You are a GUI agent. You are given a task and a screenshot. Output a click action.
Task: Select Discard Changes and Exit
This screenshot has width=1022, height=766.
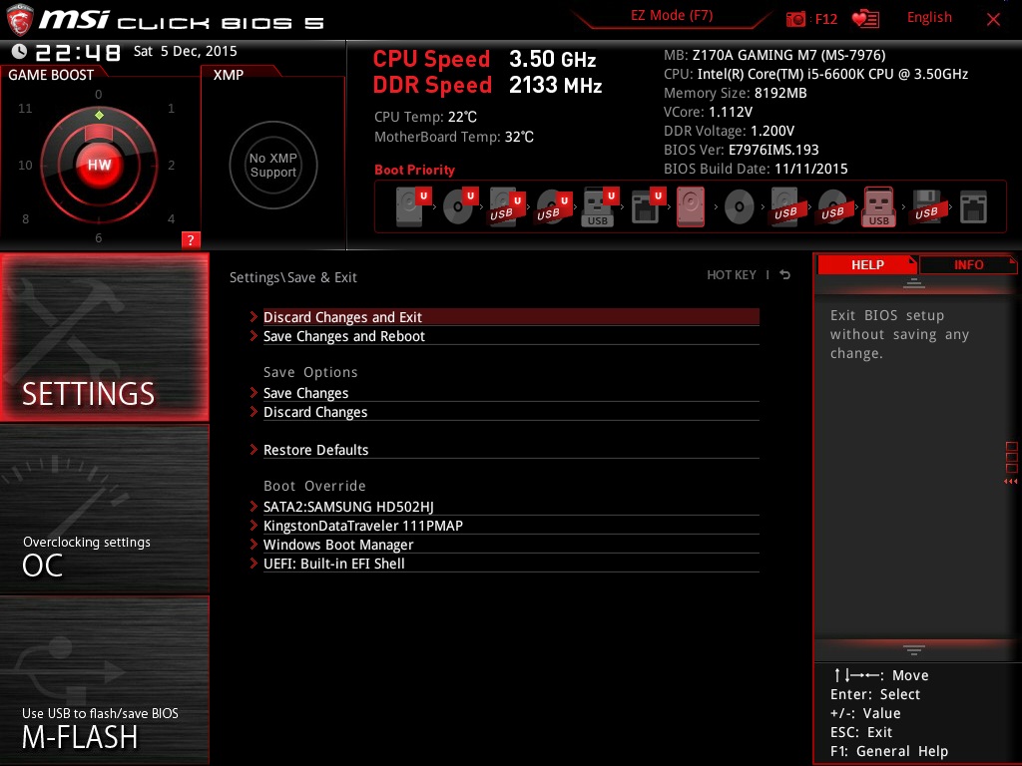(x=342, y=317)
